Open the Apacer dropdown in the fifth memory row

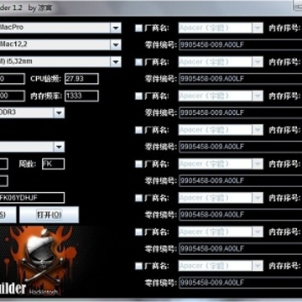pos(221,164)
